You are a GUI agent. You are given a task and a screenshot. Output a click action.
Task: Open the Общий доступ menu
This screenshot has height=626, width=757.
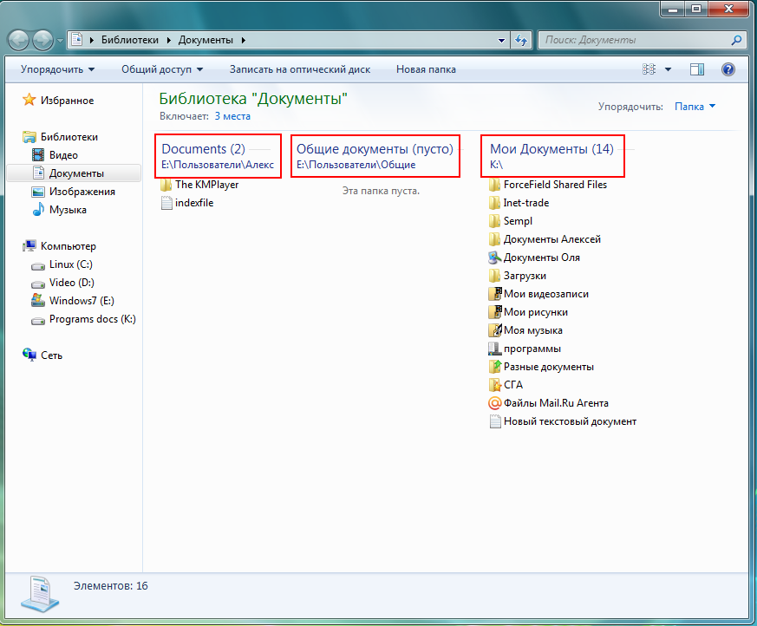(162, 69)
